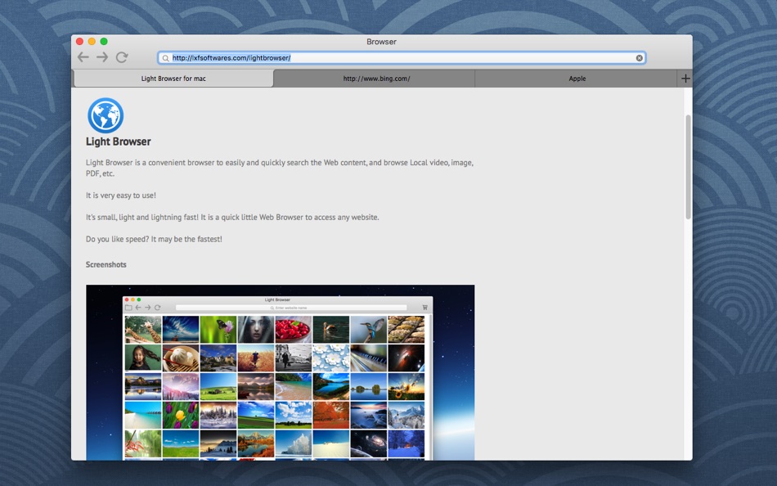Go forward with the arrow button
The image size is (777, 486).
click(x=102, y=57)
